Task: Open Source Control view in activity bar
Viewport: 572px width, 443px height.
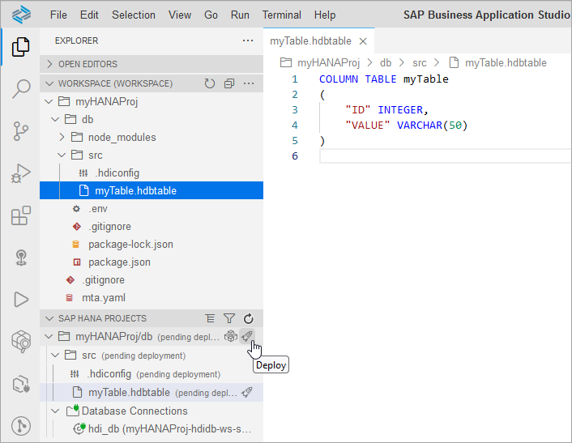Action: click(x=21, y=131)
